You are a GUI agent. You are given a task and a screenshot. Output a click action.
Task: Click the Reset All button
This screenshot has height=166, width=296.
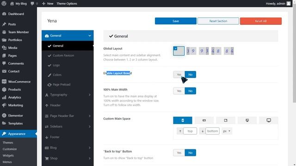261,21
